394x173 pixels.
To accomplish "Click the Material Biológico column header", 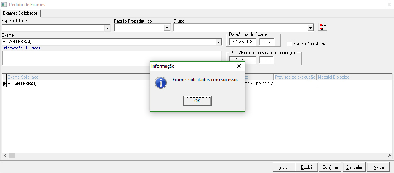I will point(354,77).
